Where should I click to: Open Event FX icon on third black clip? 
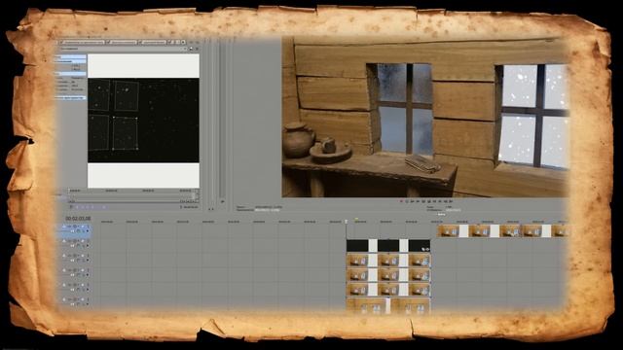click(427, 249)
